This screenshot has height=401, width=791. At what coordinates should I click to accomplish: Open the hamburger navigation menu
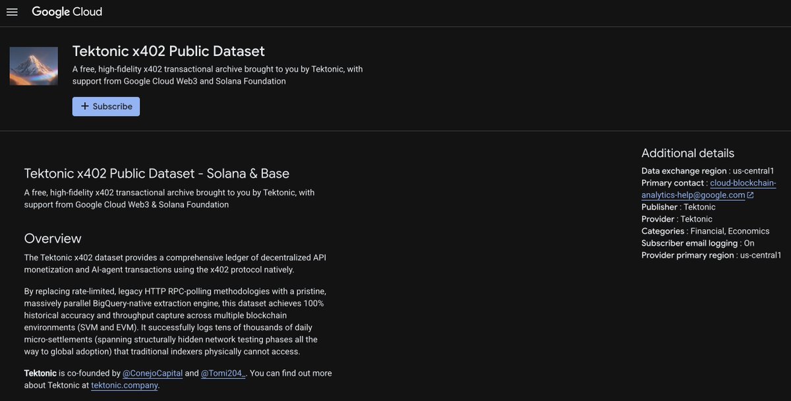[12, 13]
